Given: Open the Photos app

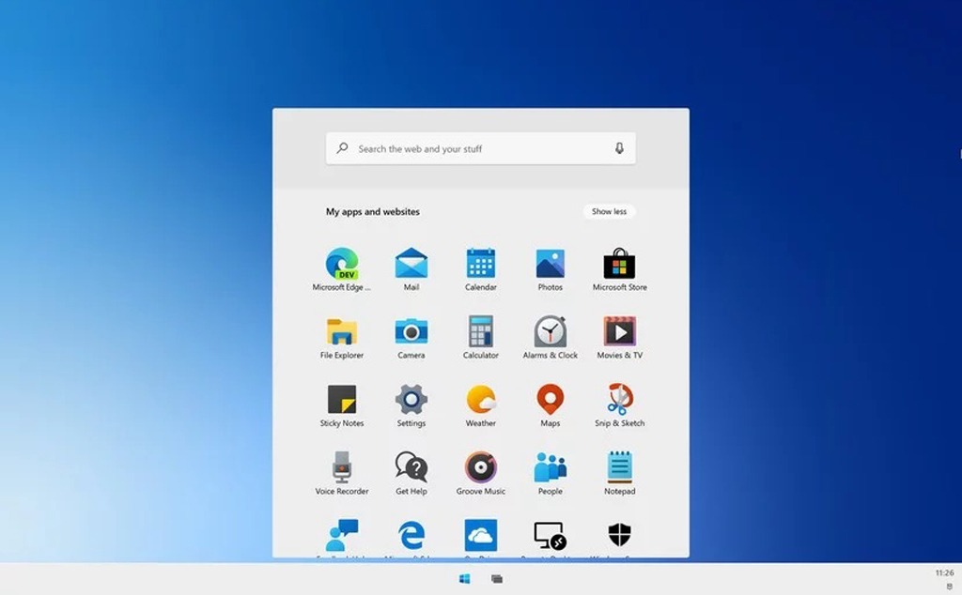Looking at the screenshot, I should [550, 269].
